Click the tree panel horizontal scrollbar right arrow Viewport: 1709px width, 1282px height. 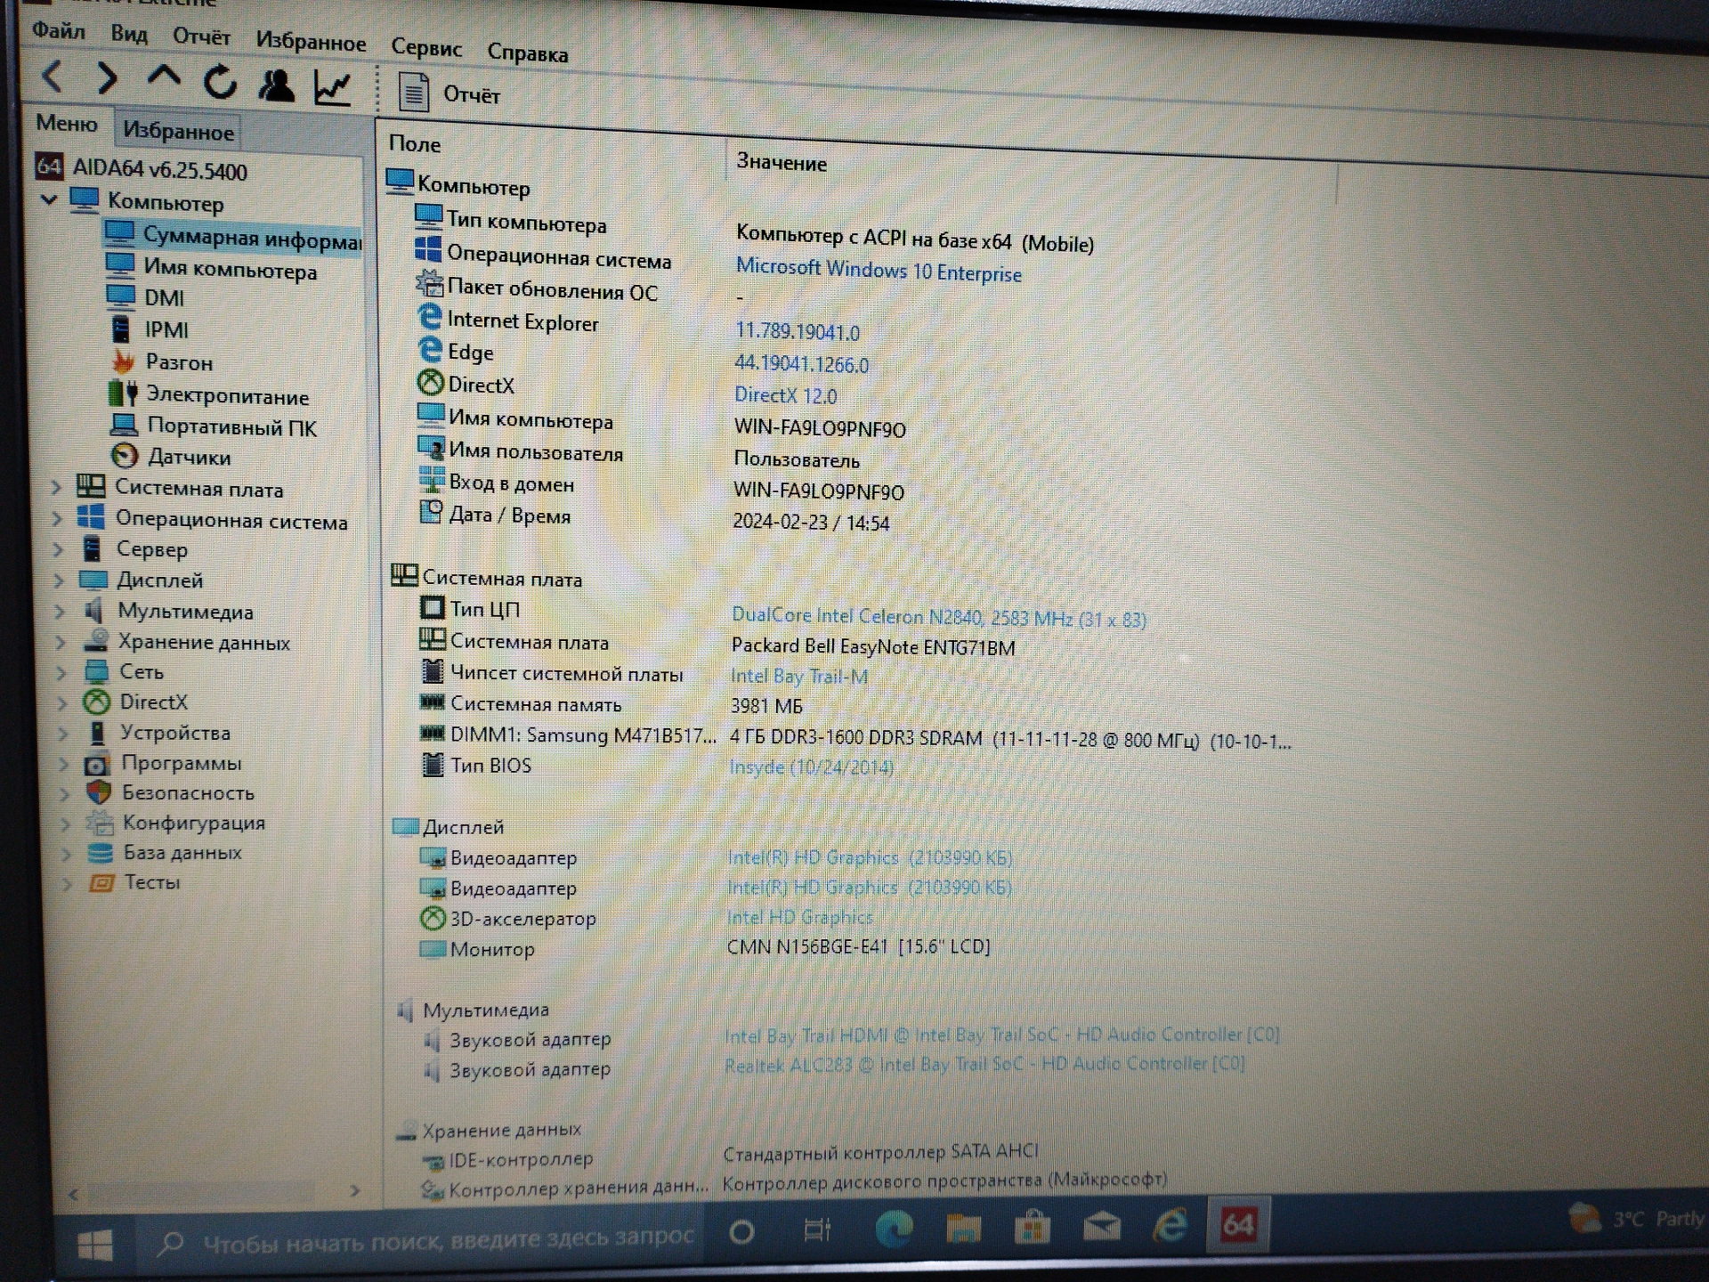tap(355, 1190)
